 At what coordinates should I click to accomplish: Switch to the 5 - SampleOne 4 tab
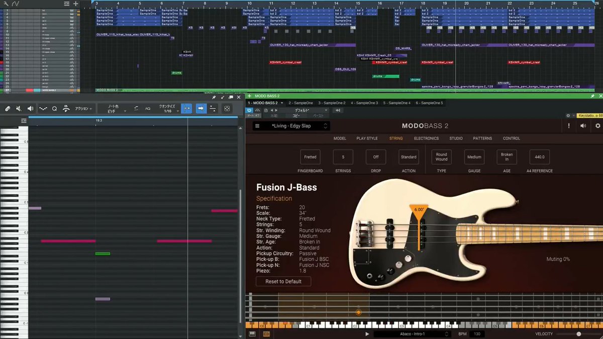coord(397,103)
